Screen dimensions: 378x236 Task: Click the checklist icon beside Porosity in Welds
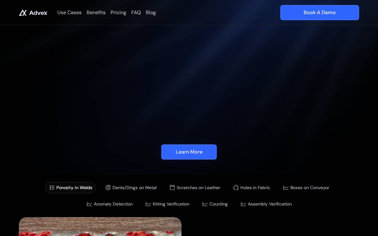click(52, 188)
